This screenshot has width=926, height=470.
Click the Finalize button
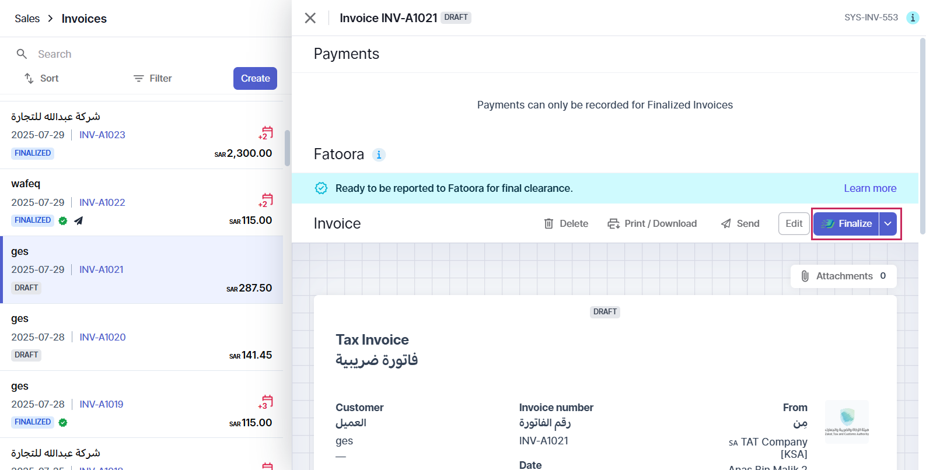846,223
